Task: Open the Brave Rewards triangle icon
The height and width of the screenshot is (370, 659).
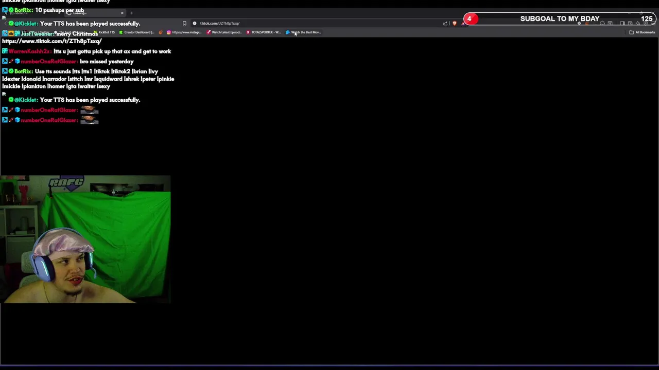Action: click(x=463, y=23)
